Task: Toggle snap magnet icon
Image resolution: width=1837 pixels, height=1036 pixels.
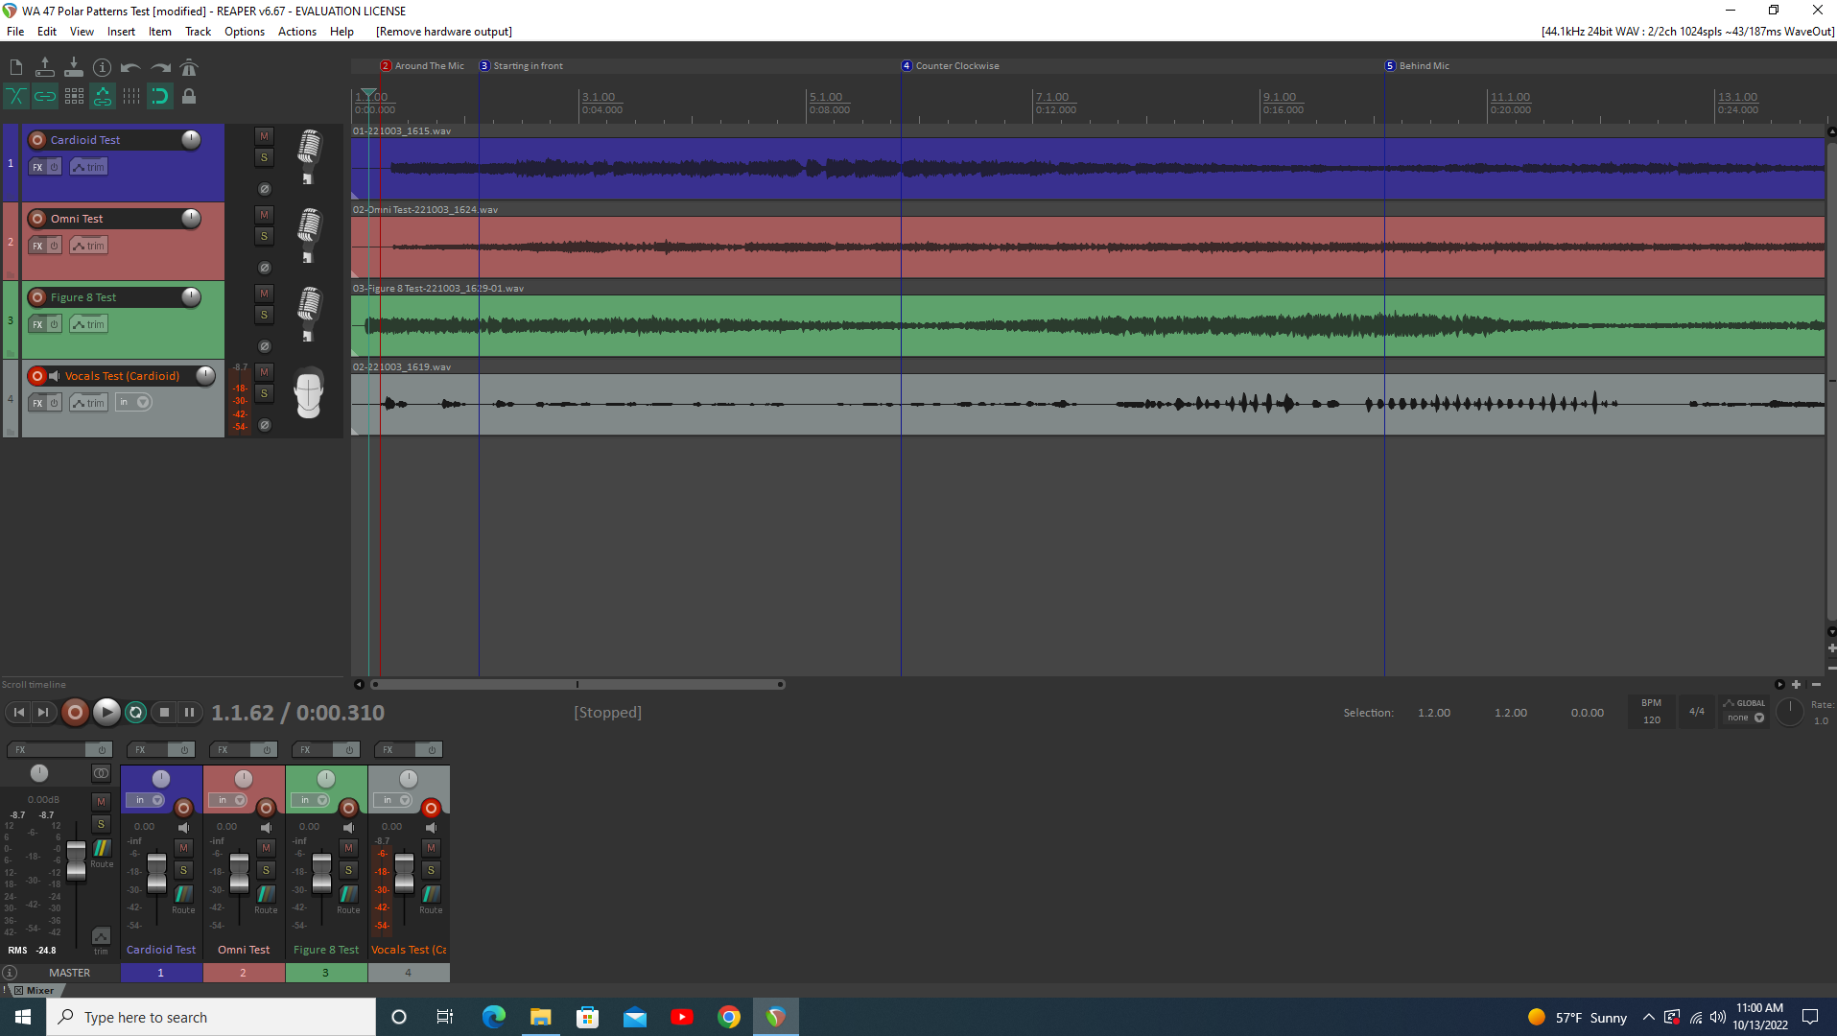Action: click(x=160, y=96)
